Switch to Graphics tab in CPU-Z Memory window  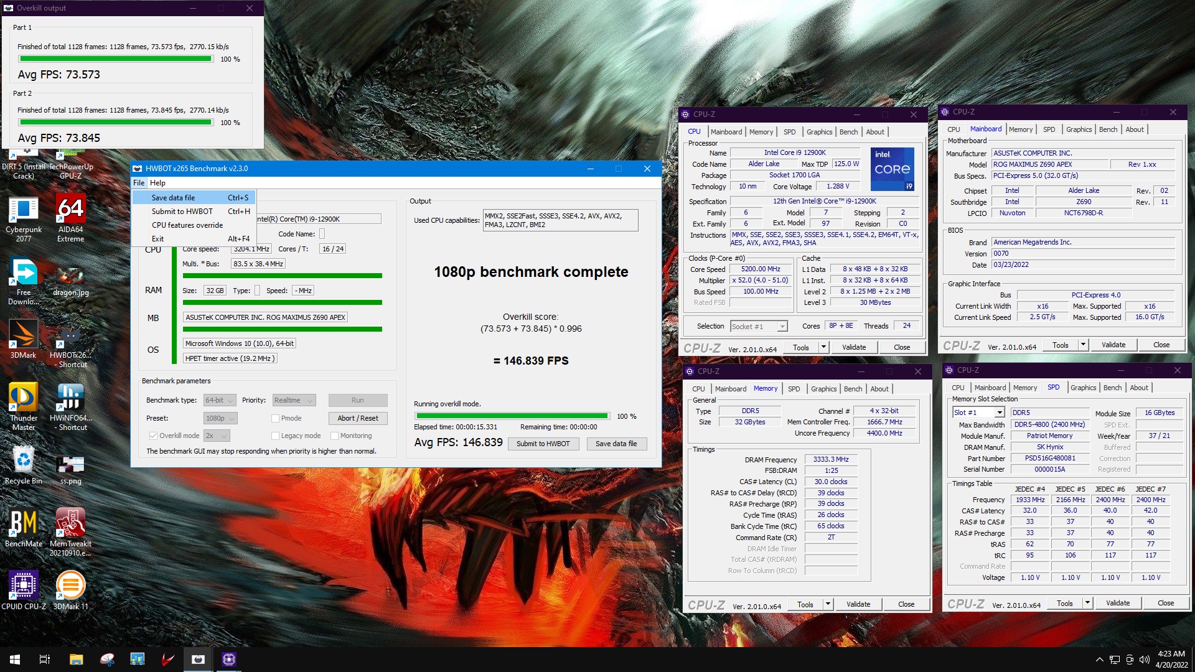pos(823,389)
